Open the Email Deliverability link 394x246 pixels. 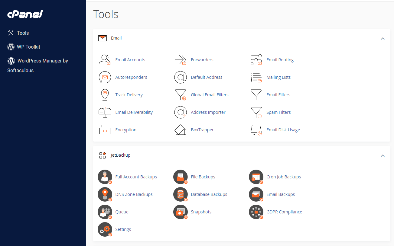[134, 112]
